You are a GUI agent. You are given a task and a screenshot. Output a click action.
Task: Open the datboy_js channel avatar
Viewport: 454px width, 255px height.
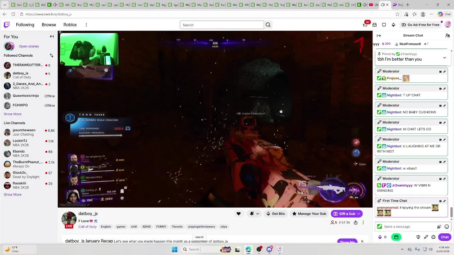click(x=69, y=220)
